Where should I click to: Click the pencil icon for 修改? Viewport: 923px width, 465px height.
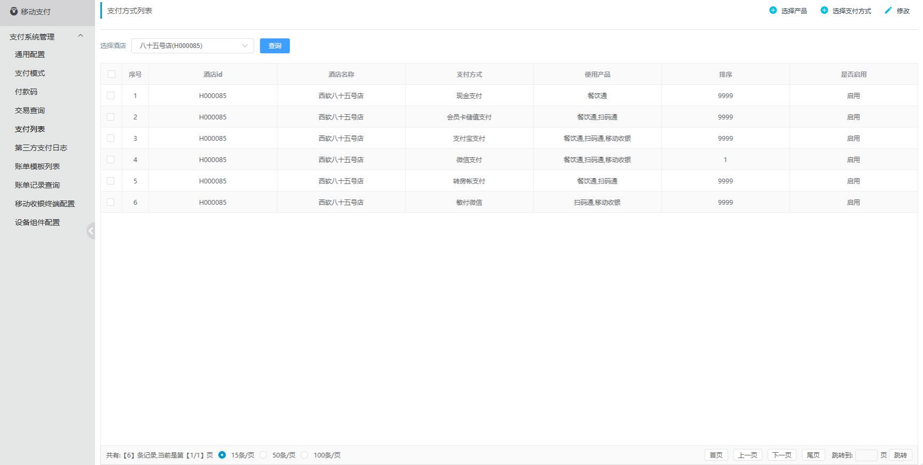pyautogui.click(x=888, y=10)
